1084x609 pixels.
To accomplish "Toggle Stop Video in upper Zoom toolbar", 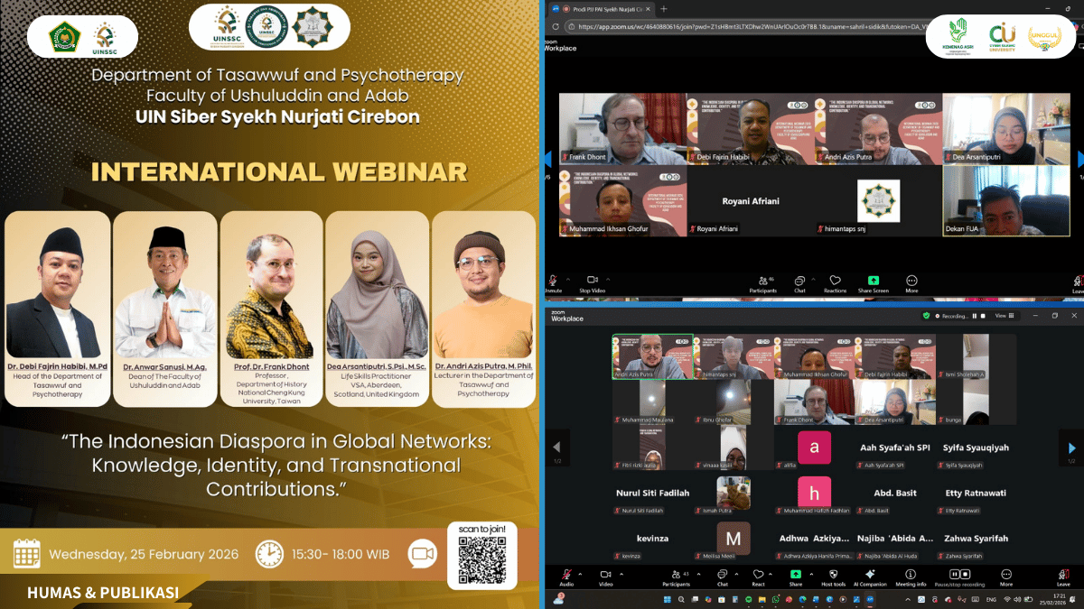I will point(592,281).
